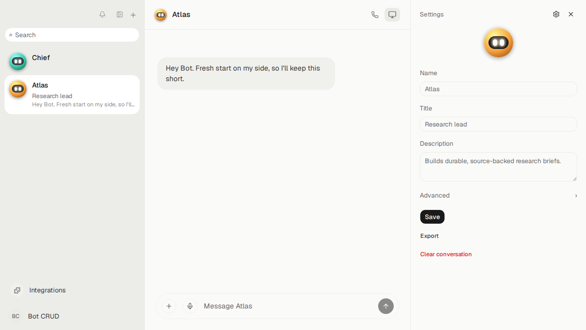Screen dimensions: 586x330
Task: Open the settings gear in Settings panel
Action: [556, 14]
